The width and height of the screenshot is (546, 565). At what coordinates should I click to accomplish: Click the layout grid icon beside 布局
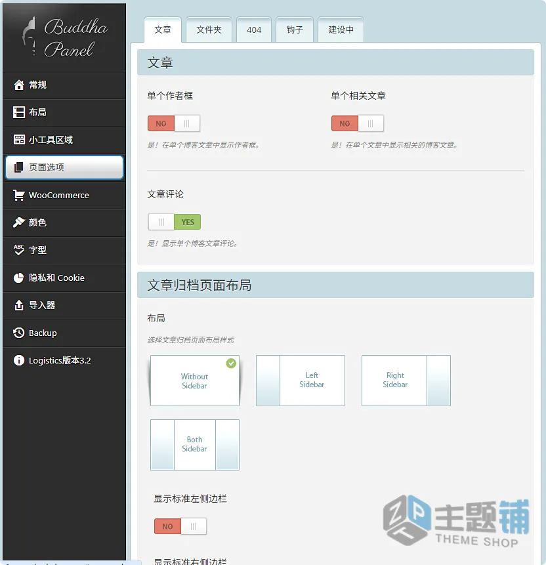coord(19,112)
